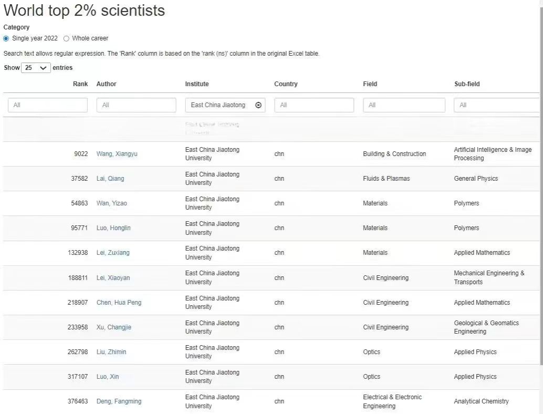The height and width of the screenshot is (414, 543).
Task: Clear the Institute filter text
Action: 258,105
